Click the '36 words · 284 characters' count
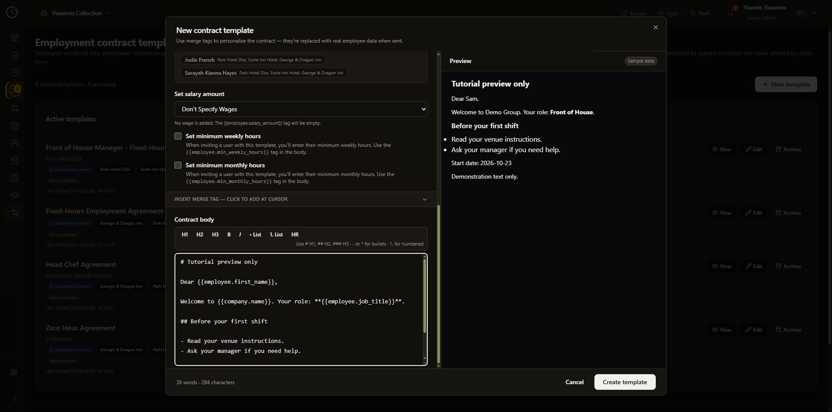 (205, 382)
